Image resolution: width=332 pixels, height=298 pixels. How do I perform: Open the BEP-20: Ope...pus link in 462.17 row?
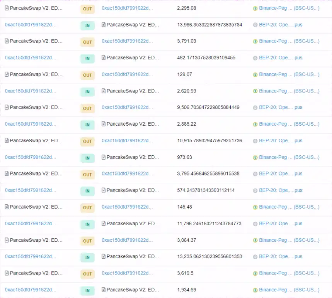[x=281, y=58]
